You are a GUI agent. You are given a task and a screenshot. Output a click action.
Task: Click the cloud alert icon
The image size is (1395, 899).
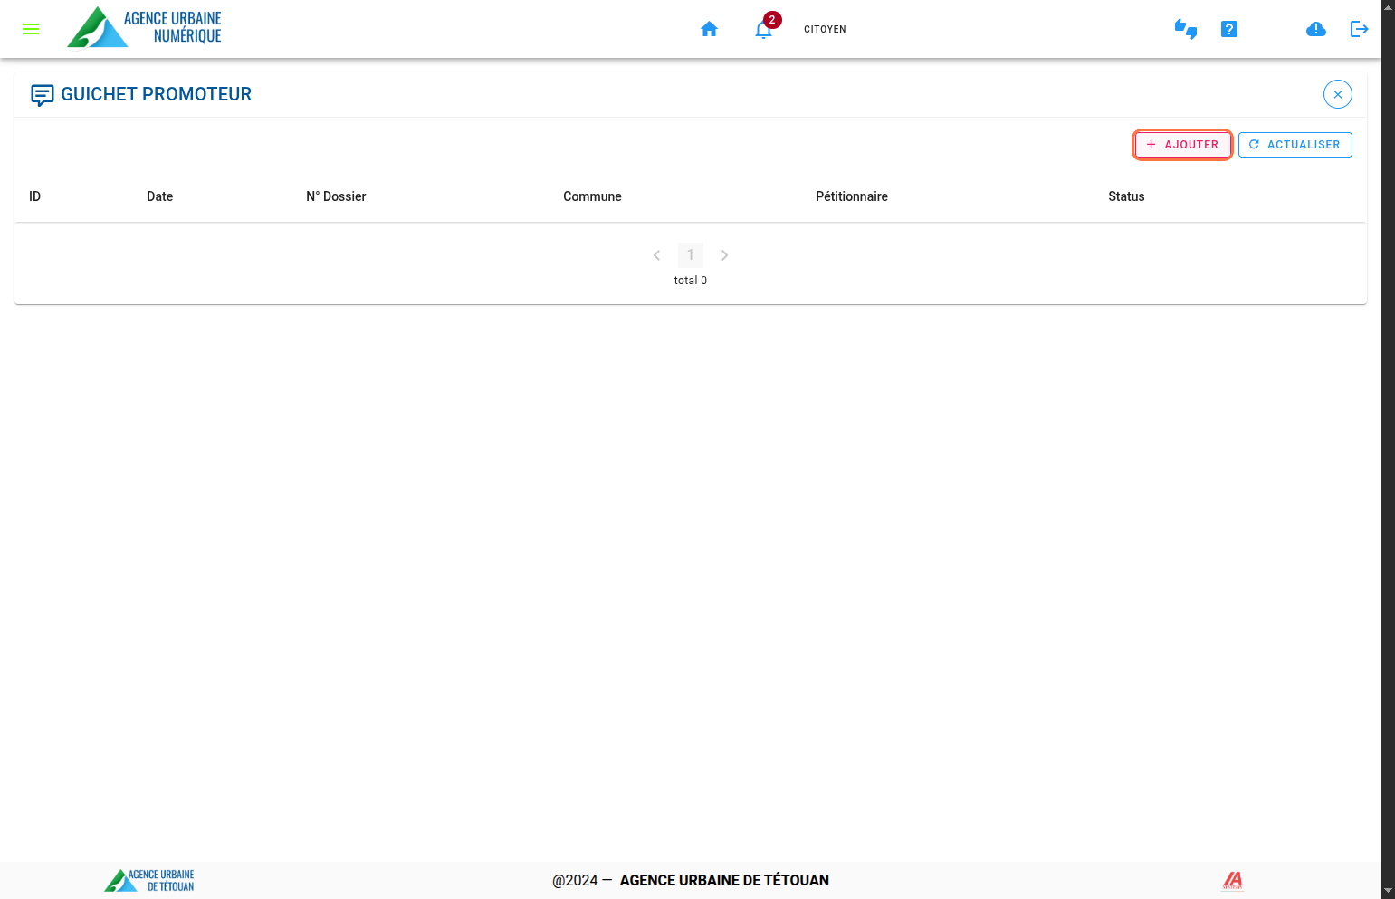(x=1315, y=29)
